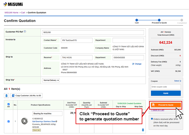Open Ball Bearings Stainless Steel product link
Image resolution: width=189 pixels, height=135 pixels.
tap(44, 121)
